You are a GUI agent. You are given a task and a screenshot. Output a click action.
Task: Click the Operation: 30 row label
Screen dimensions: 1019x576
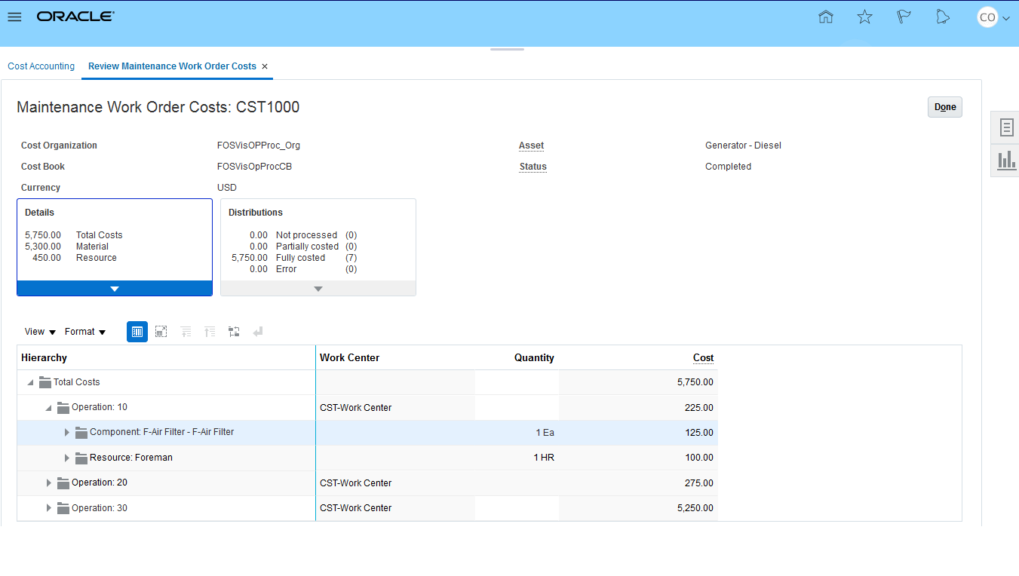click(x=100, y=508)
